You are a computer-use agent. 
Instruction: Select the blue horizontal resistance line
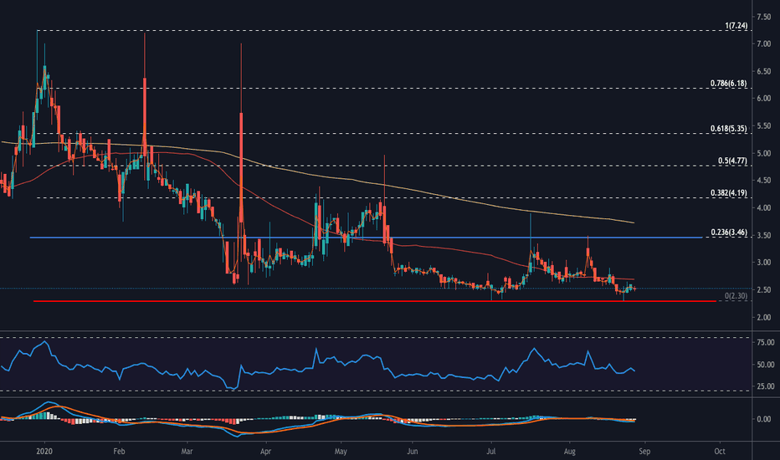point(366,238)
